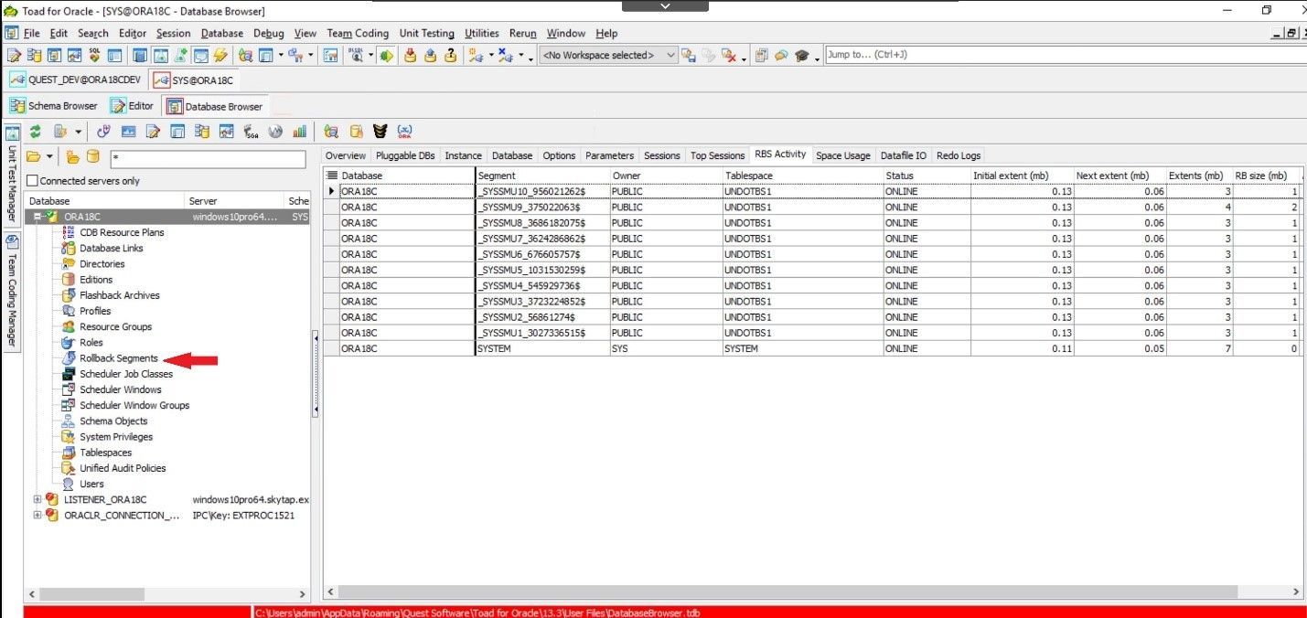Click the SYSTEM segment cell
This screenshot has height=618, width=1307.
(543, 348)
